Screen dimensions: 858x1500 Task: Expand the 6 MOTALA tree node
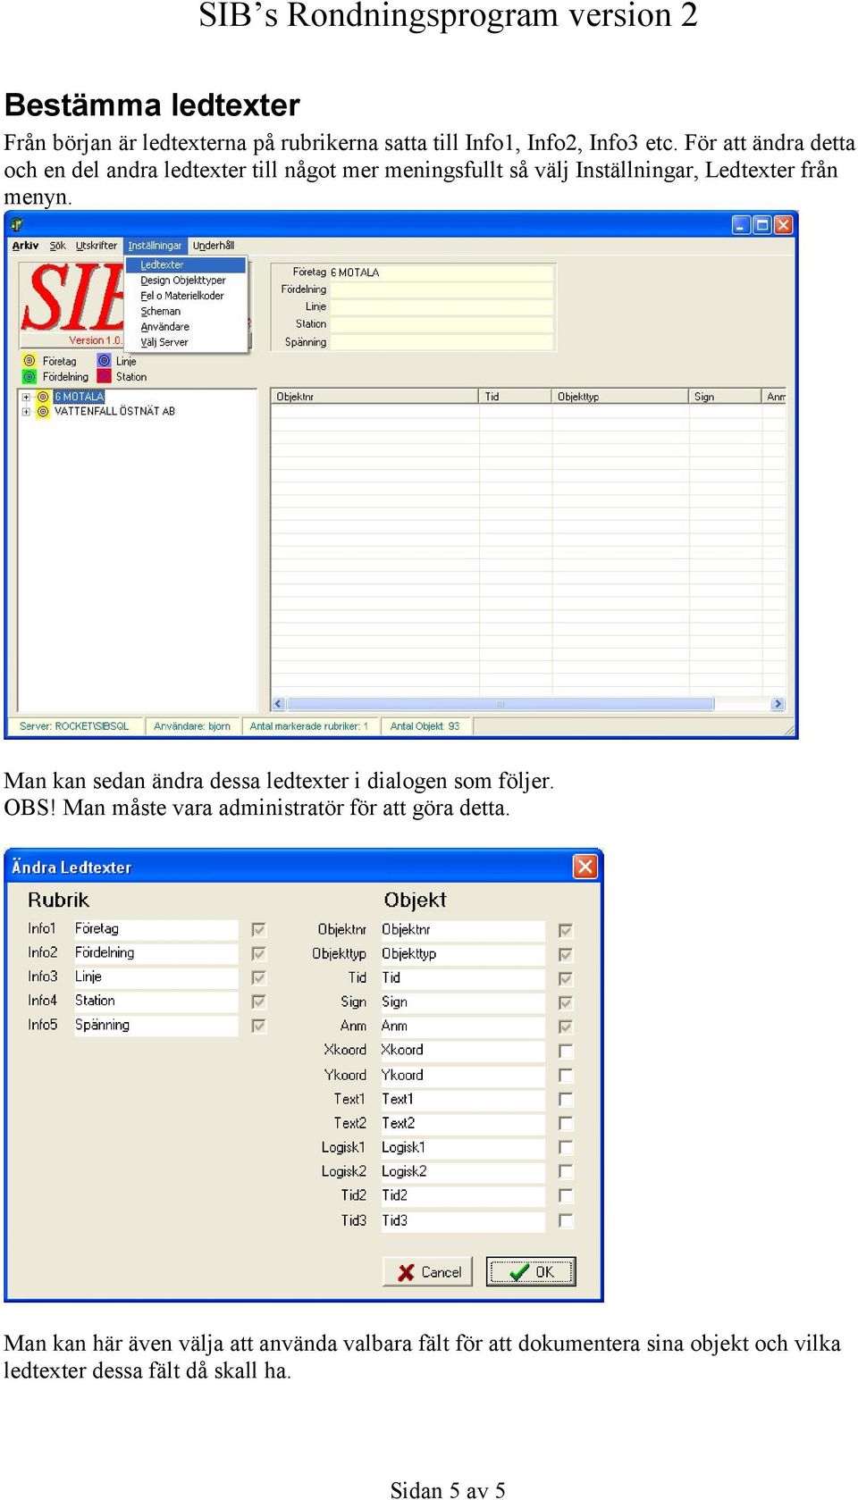pyautogui.click(x=26, y=397)
